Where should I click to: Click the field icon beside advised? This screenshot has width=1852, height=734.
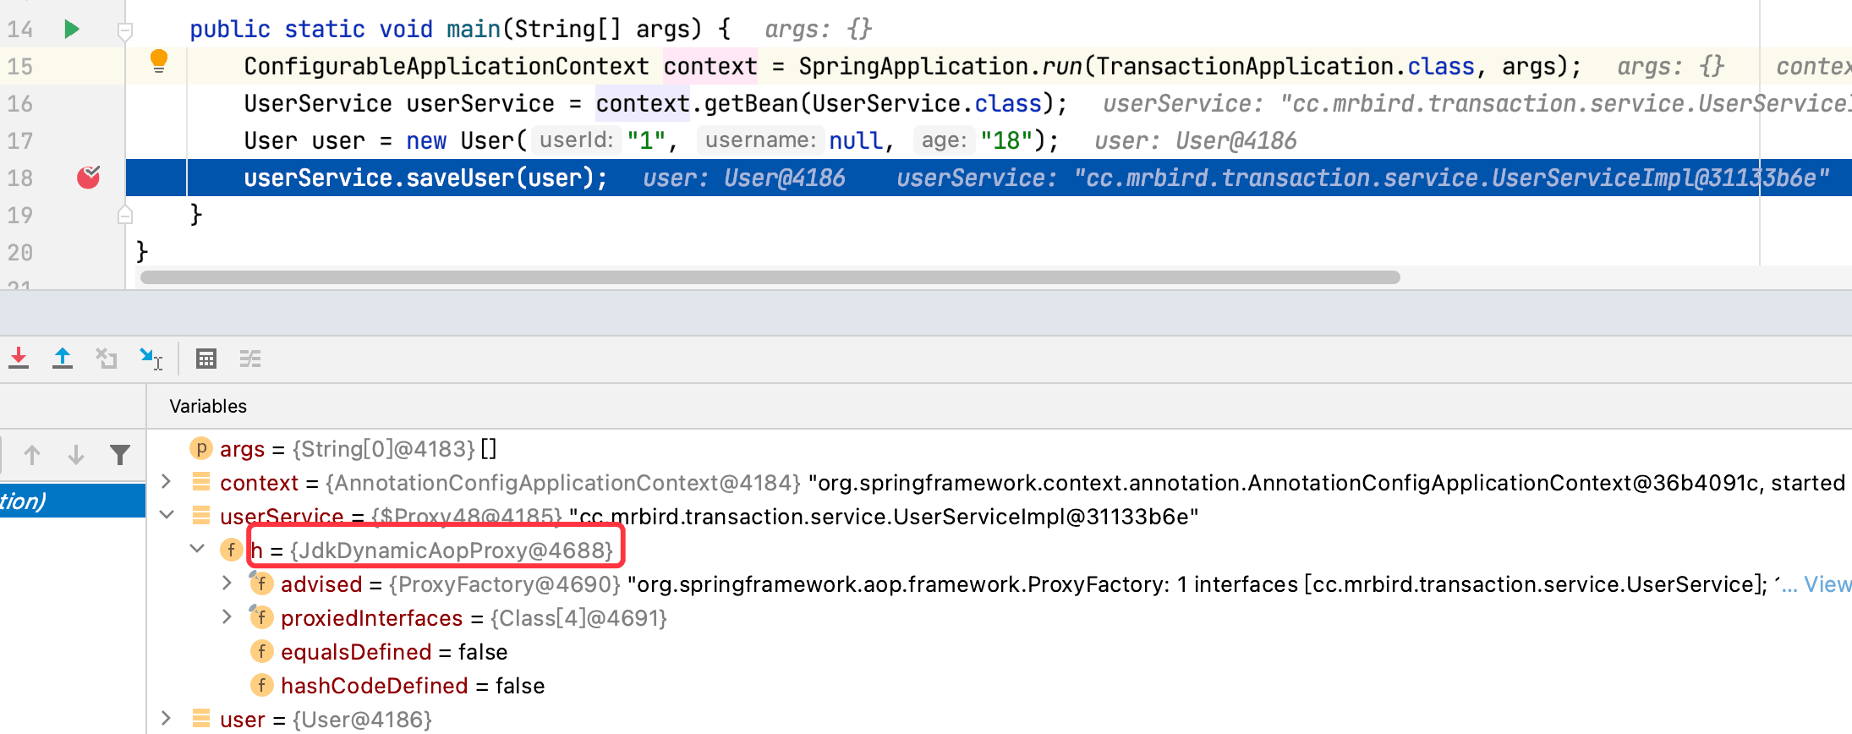click(x=261, y=583)
